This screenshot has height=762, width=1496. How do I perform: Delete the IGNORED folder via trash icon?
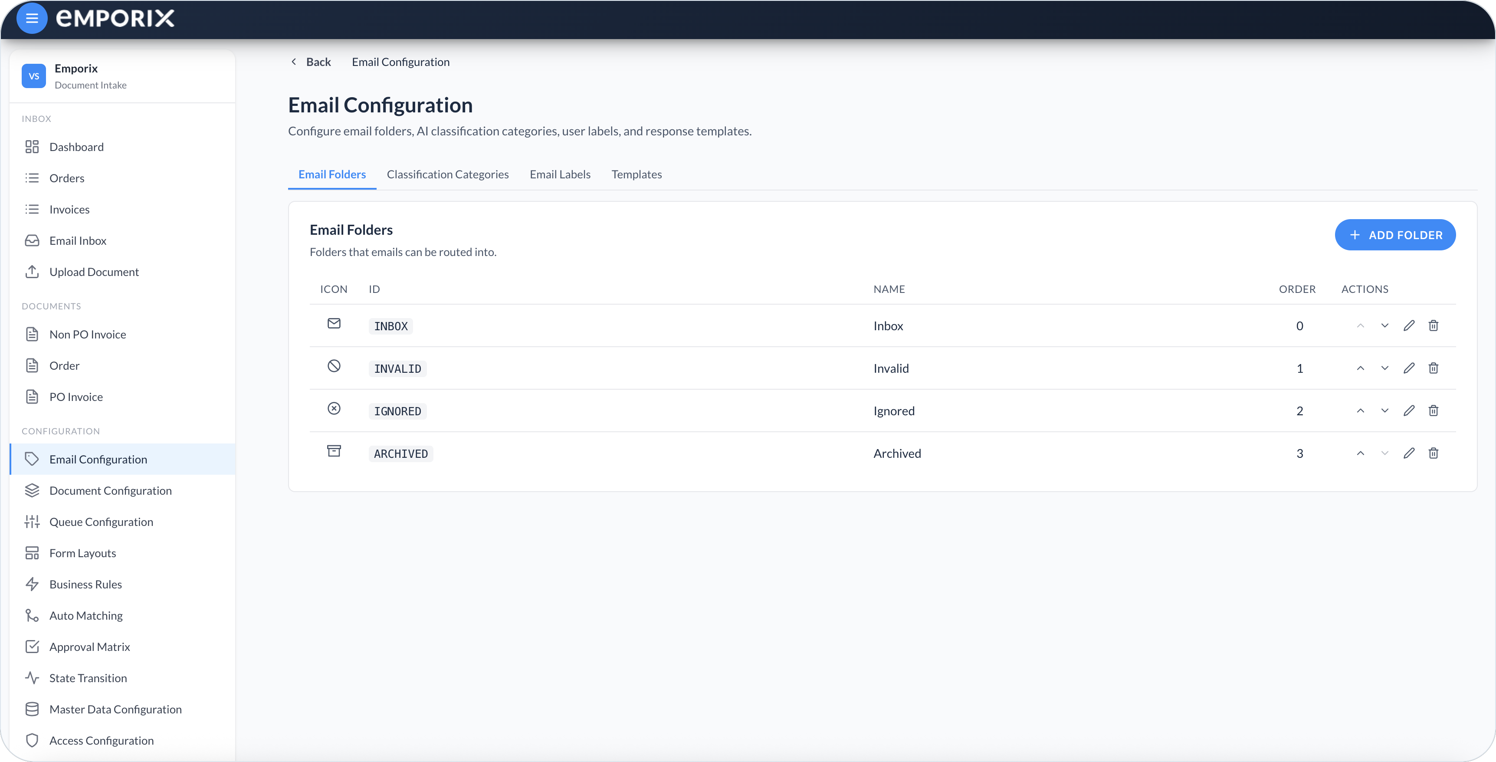point(1433,411)
